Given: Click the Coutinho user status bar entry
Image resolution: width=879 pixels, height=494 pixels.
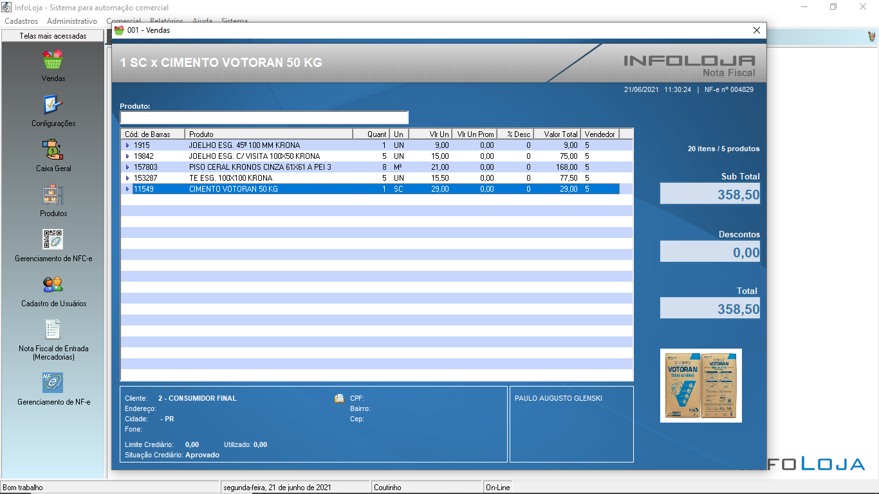Looking at the screenshot, I should 427,488.
